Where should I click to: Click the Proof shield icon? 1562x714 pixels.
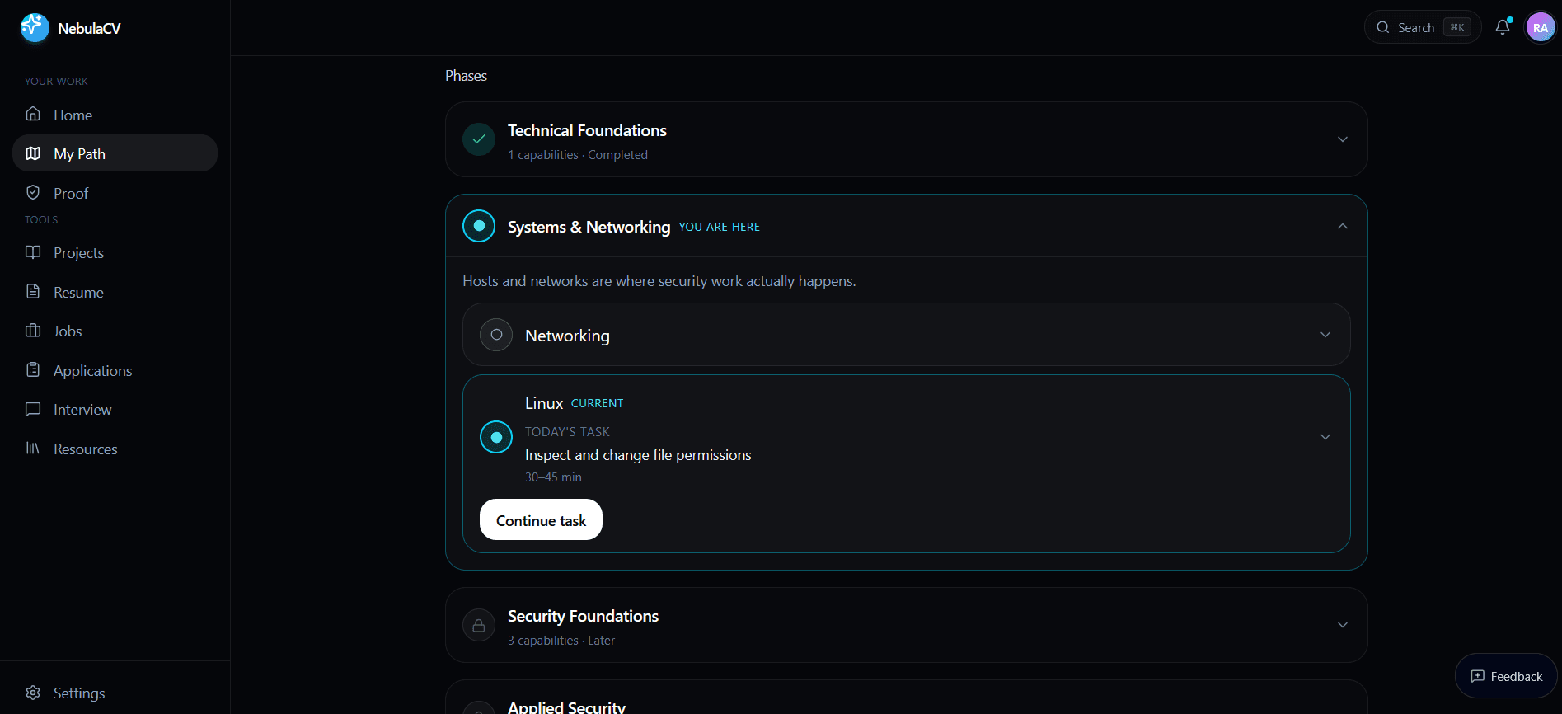tap(33, 192)
